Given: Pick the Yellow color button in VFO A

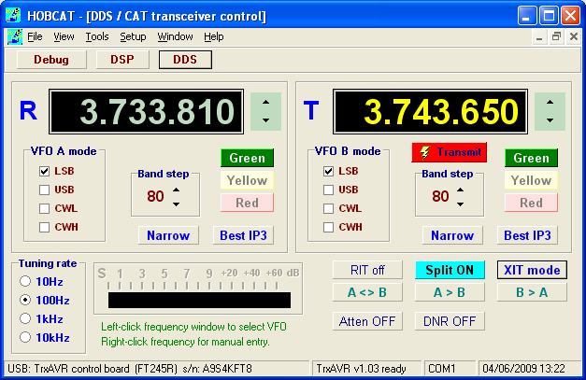Looking at the screenshot, I should point(247,180).
